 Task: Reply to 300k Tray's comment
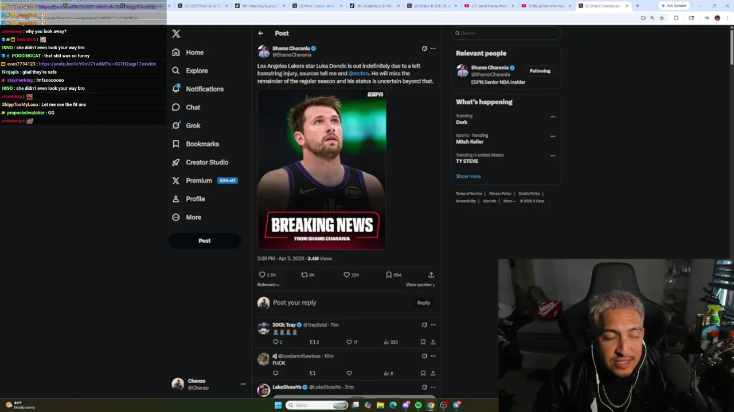point(277,342)
